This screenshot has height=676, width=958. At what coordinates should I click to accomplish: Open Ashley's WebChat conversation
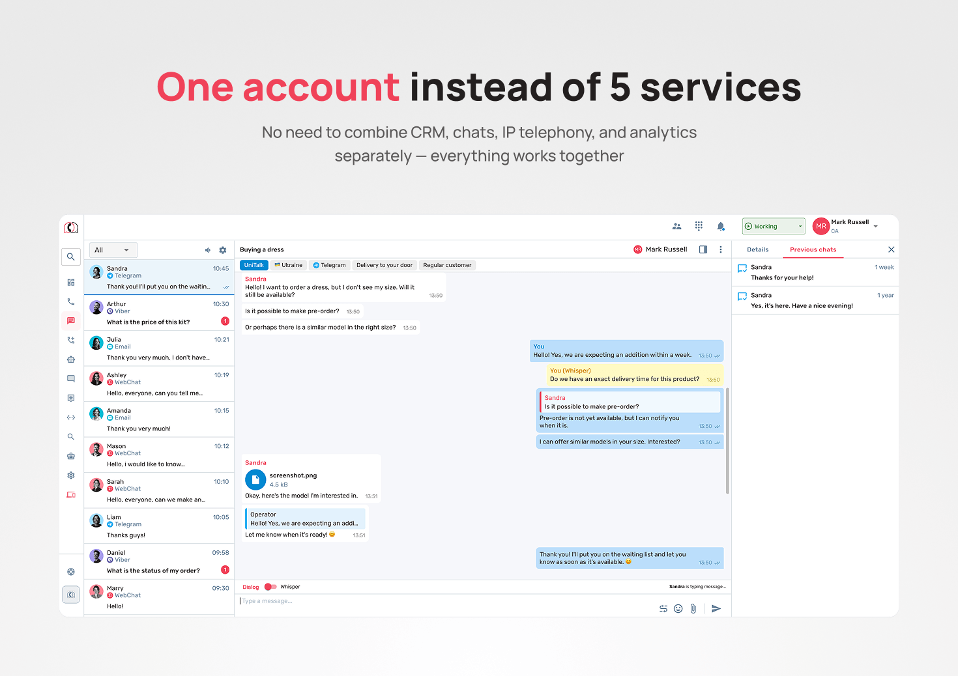[x=159, y=384]
